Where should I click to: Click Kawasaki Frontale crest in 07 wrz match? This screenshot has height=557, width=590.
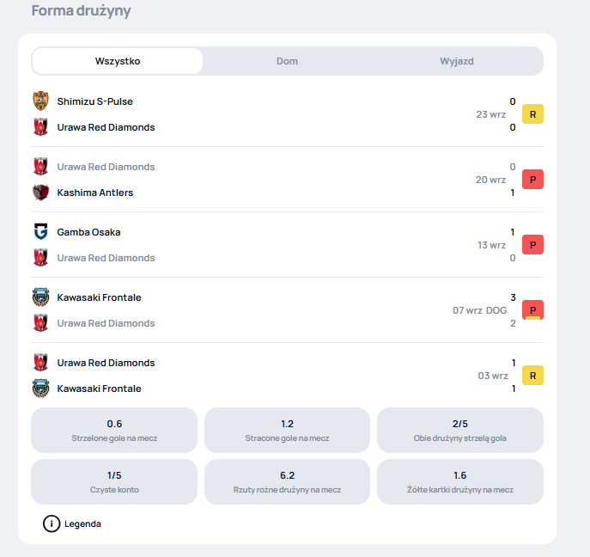pyautogui.click(x=40, y=297)
